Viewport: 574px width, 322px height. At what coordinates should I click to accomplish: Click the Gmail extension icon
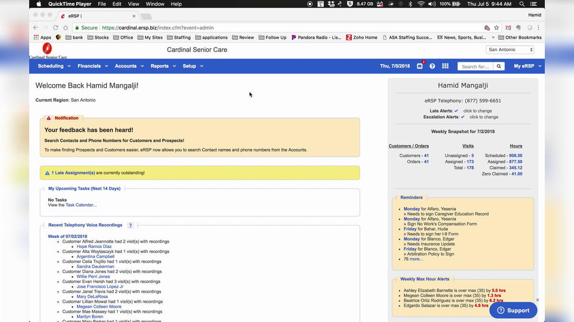[x=508, y=28]
